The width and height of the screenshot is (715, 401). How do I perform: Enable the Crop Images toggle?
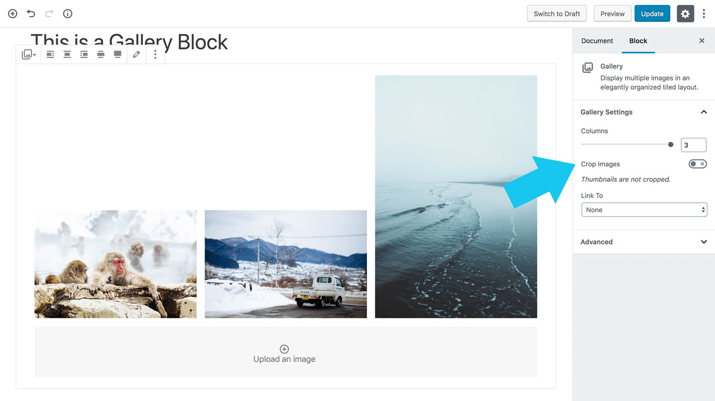point(698,164)
